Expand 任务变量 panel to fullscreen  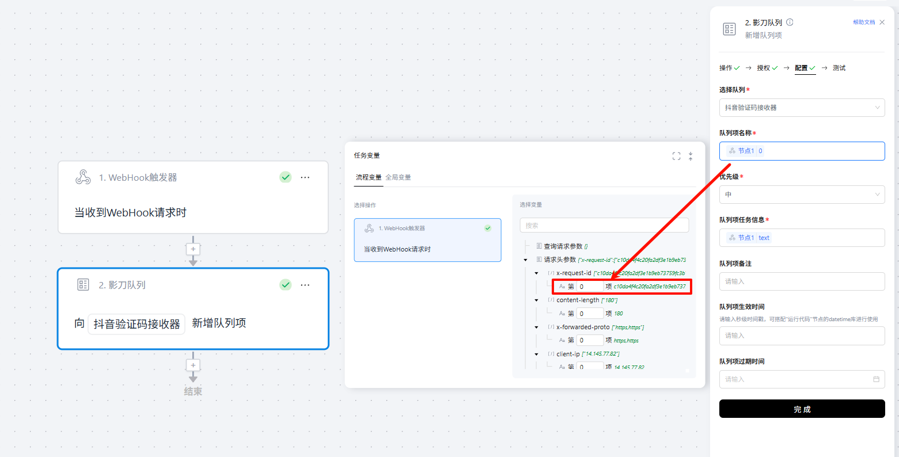(676, 156)
